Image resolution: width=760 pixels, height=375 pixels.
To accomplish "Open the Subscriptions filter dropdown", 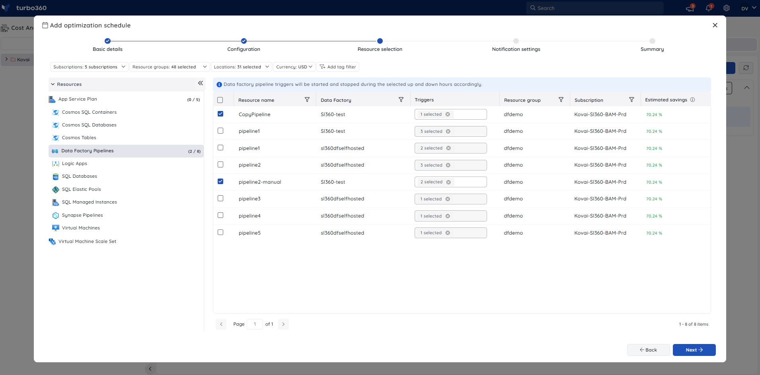I will click(x=89, y=67).
